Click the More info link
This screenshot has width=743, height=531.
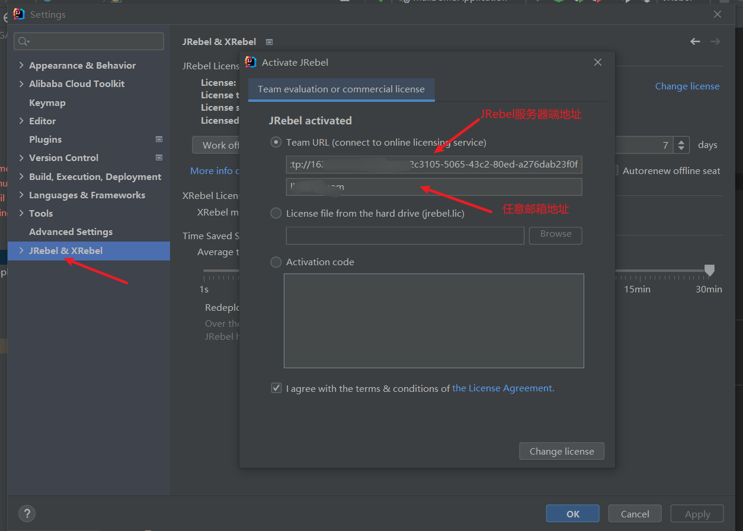214,170
